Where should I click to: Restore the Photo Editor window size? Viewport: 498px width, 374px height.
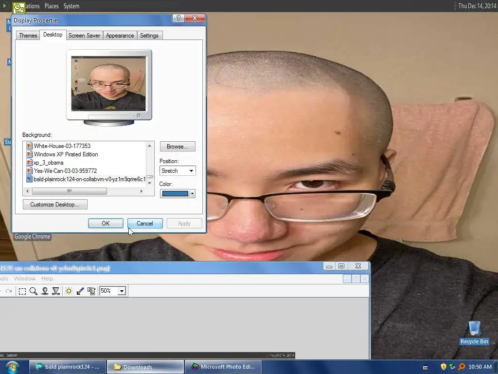tap(341, 266)
